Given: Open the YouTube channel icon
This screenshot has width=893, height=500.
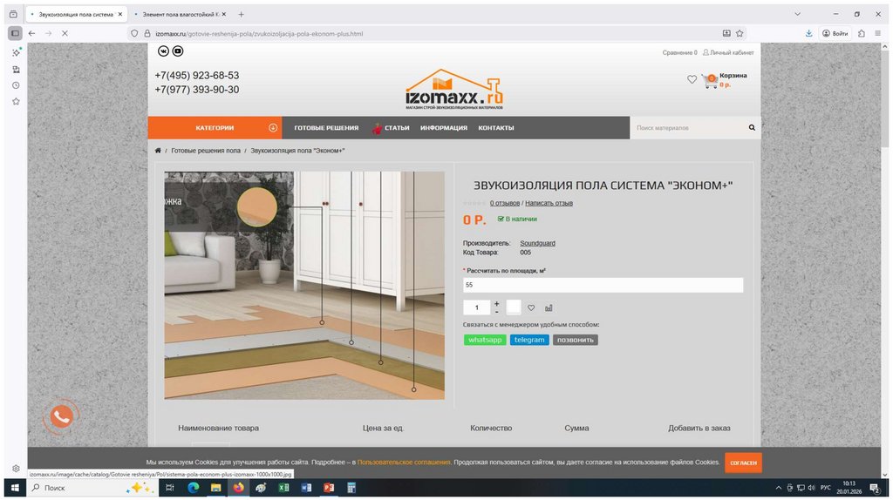Looking at the screenshot, I should [x=178, y=51].
